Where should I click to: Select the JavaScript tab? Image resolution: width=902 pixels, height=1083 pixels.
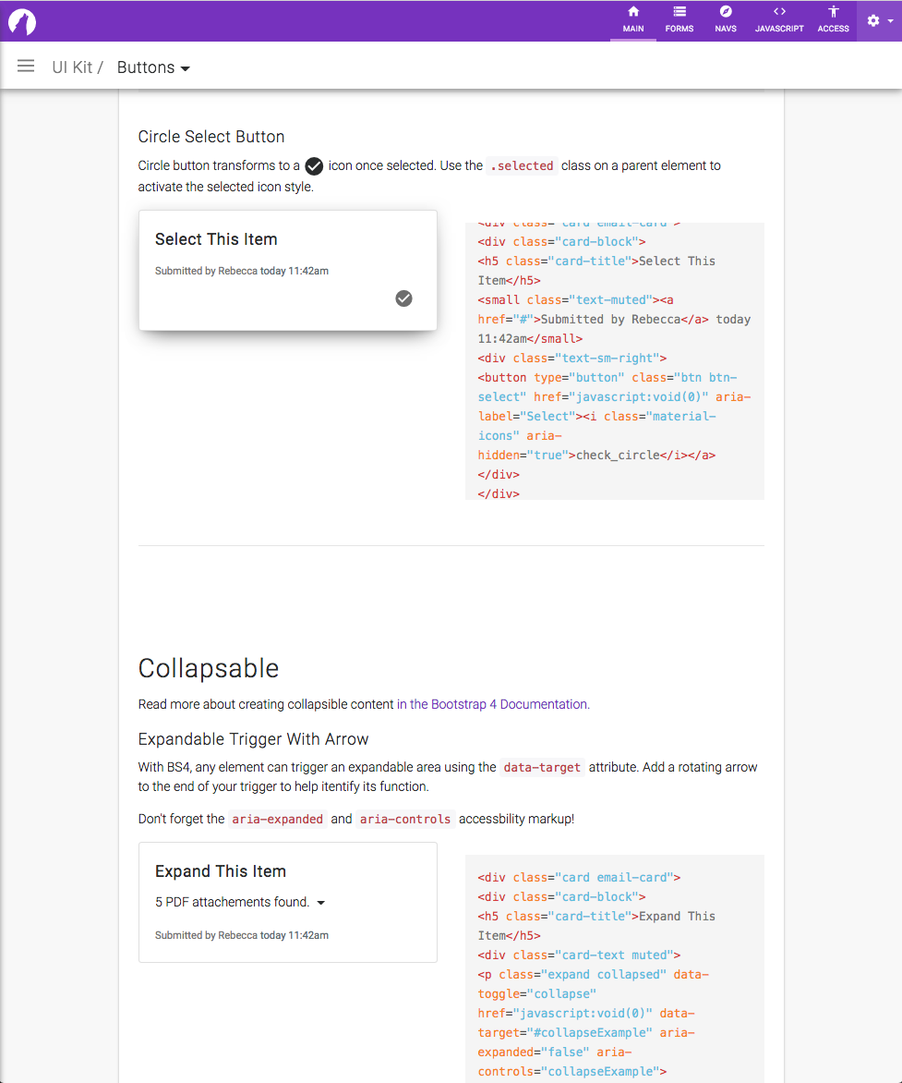[x=779, y=20]
